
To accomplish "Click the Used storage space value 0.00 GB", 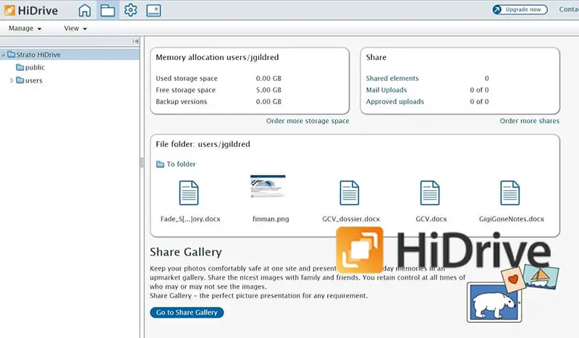I will pos(269,78).
